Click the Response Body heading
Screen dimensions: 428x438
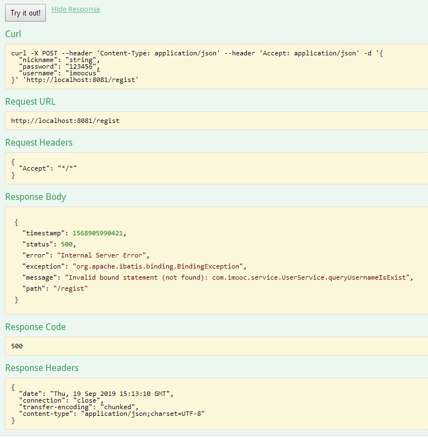35,197
